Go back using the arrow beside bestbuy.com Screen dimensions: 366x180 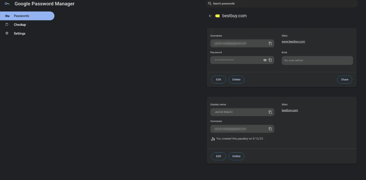pos(210,16)
